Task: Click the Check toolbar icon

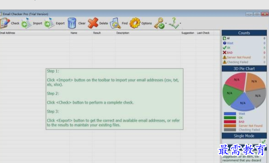Action: pos(5,23)
